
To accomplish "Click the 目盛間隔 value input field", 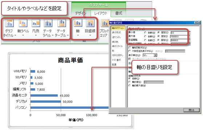I will 180,40.
